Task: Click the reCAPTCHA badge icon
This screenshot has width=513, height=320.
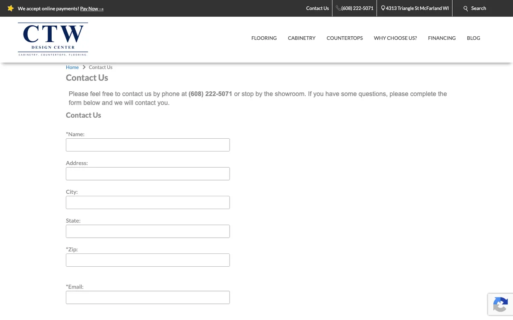Action: (x=500, y=304)
